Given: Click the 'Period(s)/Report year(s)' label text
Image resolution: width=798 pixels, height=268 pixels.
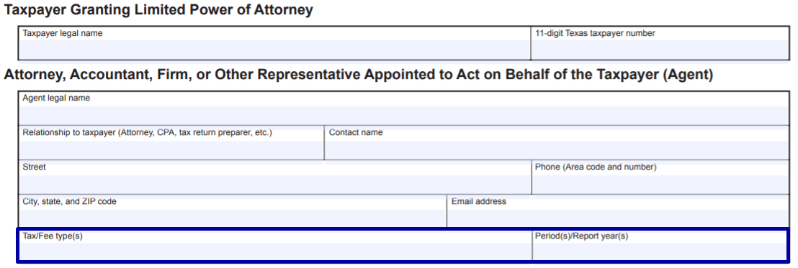Looking at the screenshot, I should [x=582, y=236].
